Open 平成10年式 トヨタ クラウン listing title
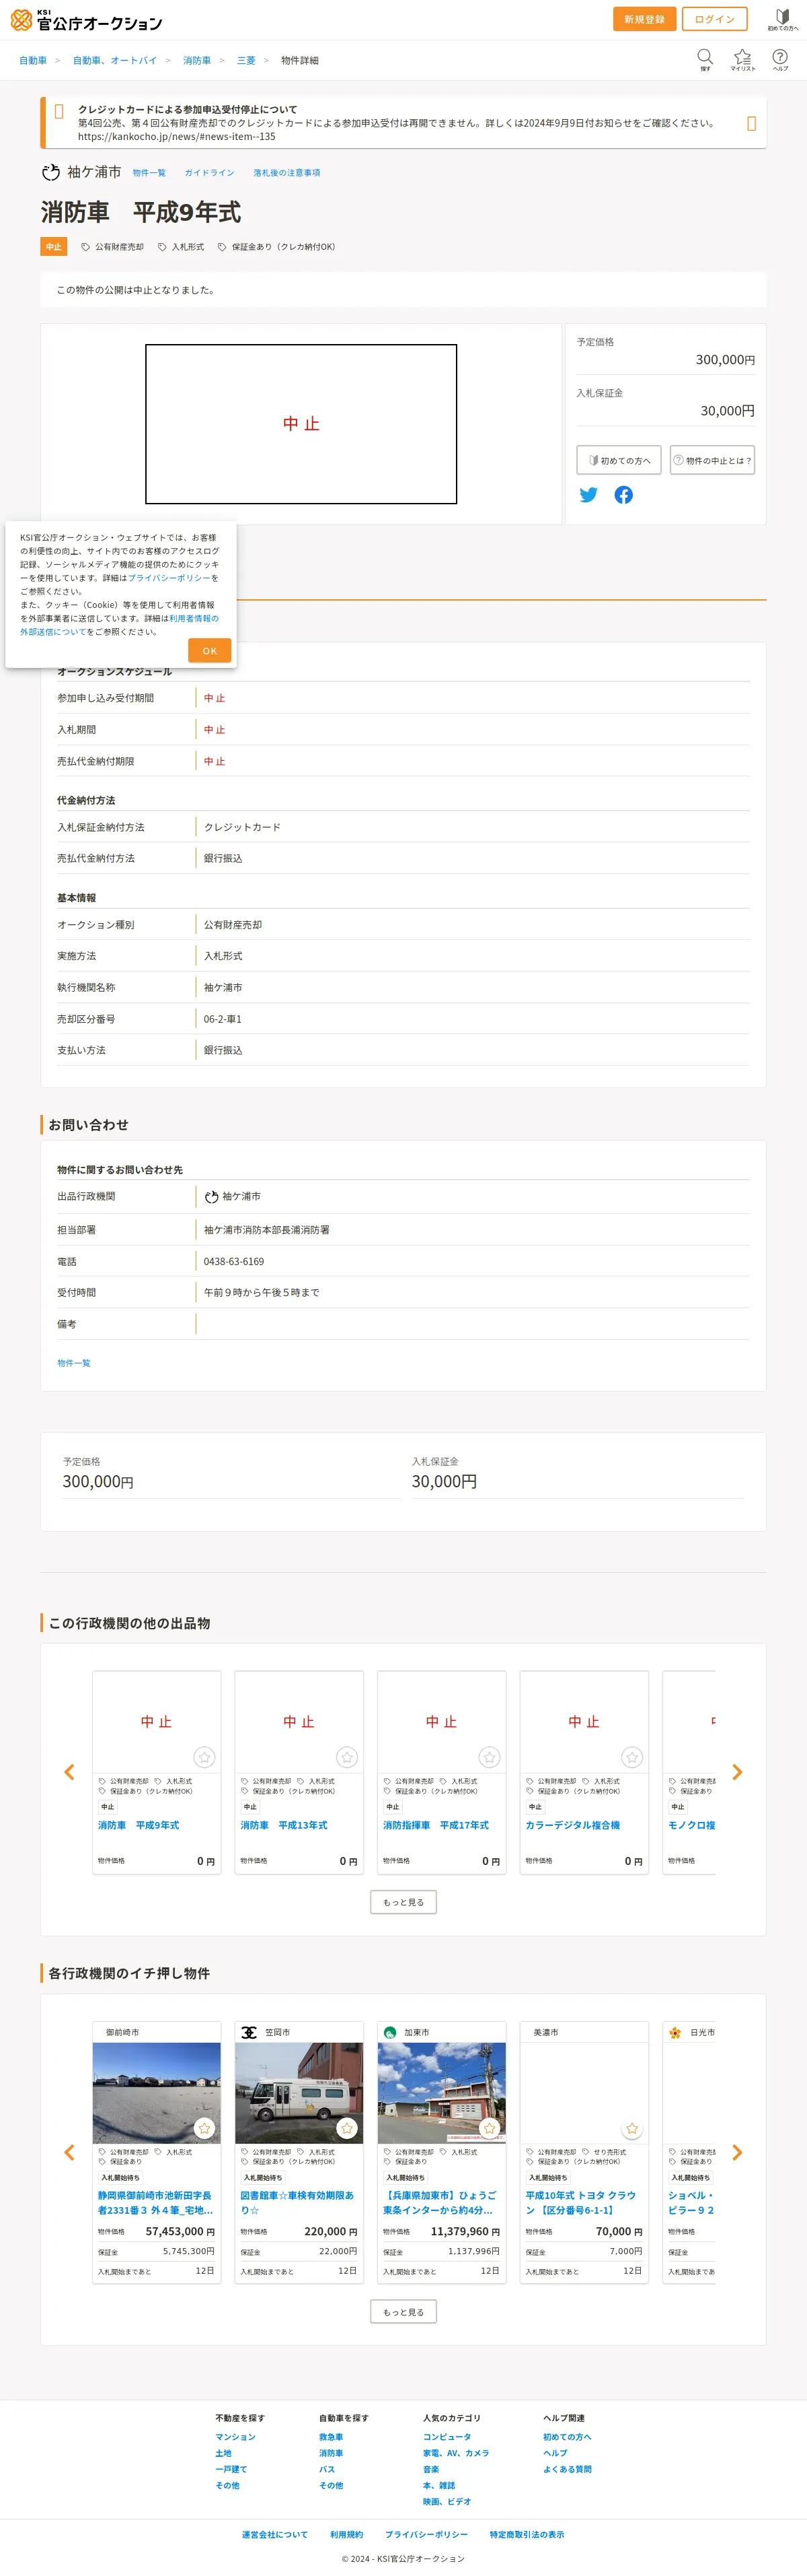 [581, 2202]
